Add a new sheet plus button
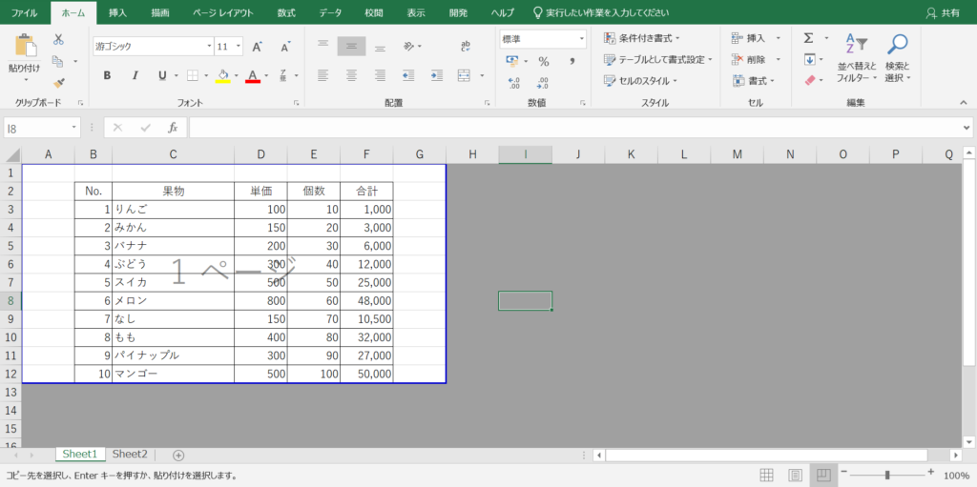Viewport: 977px width, 487px height. click(178, 456)
